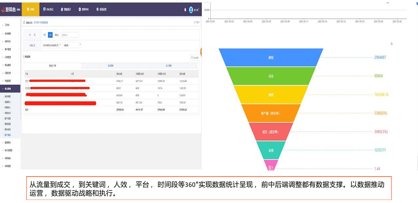
Task: Open the company name dropdown
Action: (x=52, y=45)
